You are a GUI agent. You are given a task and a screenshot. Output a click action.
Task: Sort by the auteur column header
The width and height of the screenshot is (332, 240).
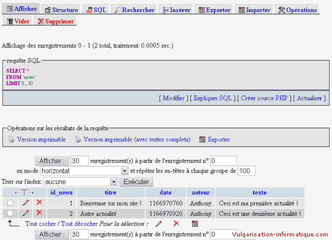click(x=201, y=192)
